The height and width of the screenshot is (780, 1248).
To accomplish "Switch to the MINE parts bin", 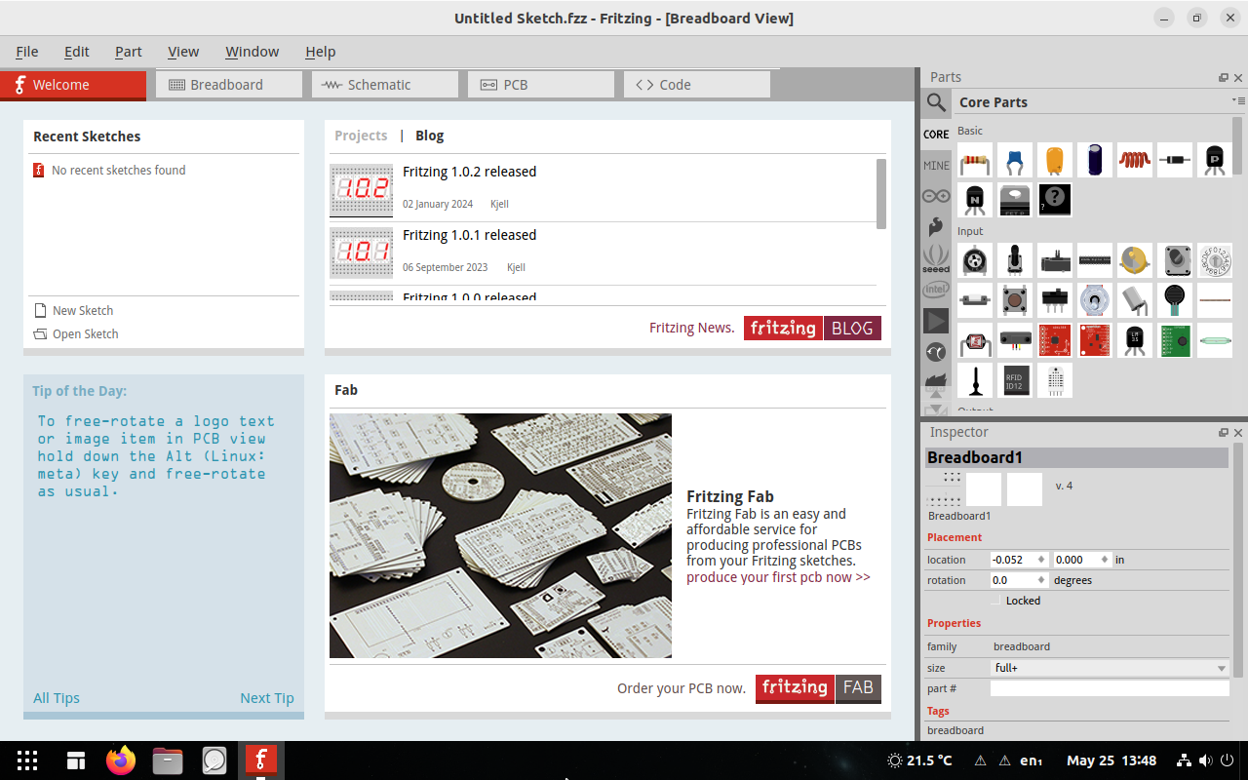I will (x=936, y=165).
